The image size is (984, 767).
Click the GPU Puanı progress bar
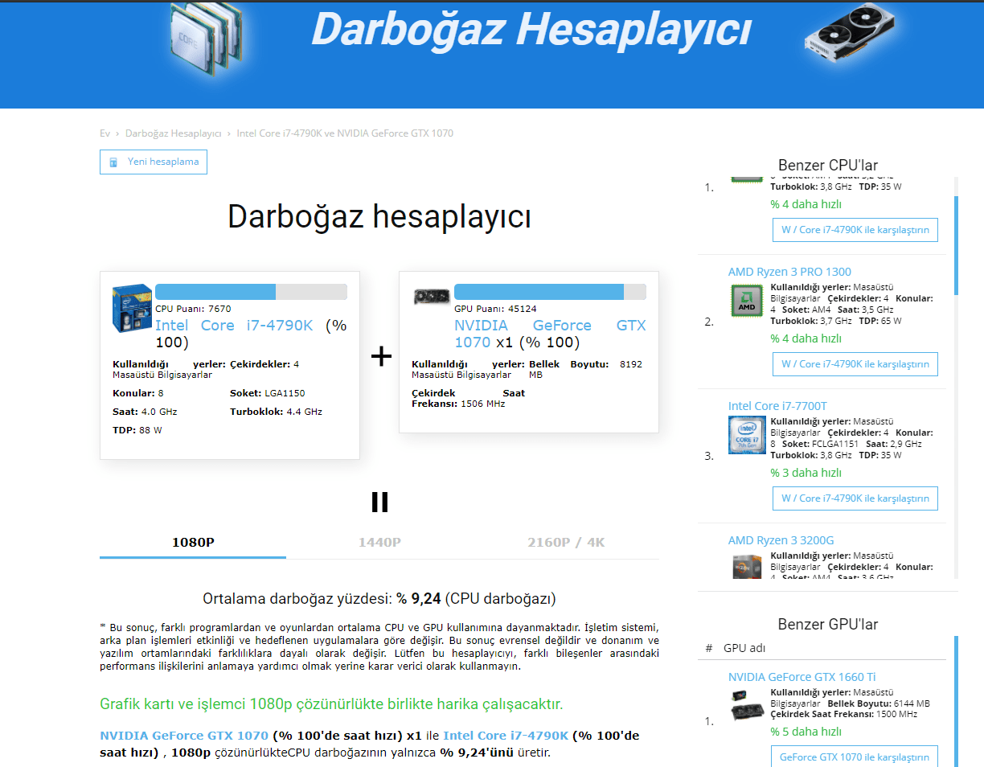pyautogui.click(x=550, y=292)
